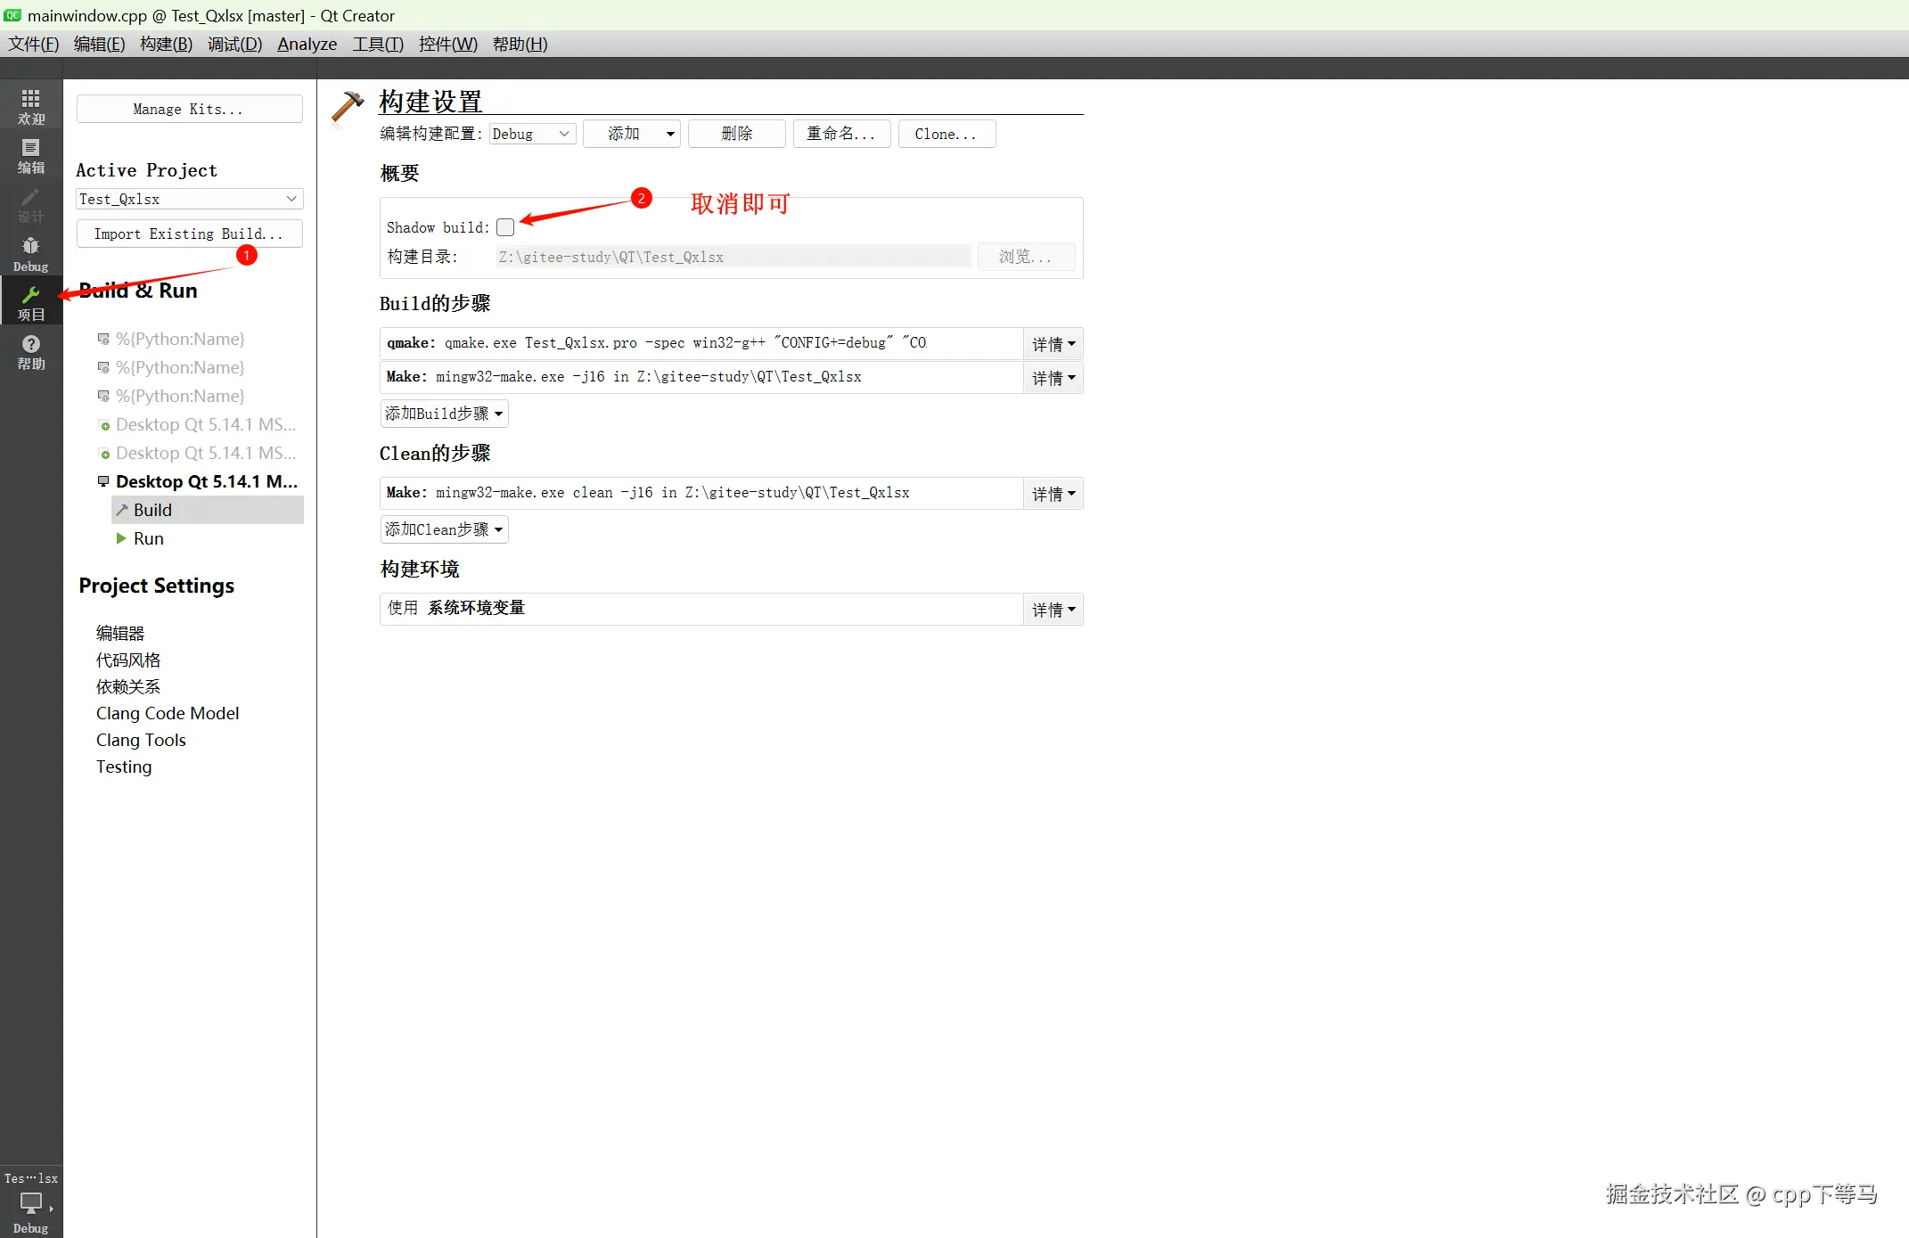Toggle the Shadow build checkbox

505,227
